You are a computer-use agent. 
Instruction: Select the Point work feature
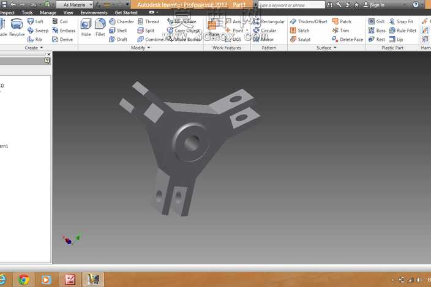[234, 31]
